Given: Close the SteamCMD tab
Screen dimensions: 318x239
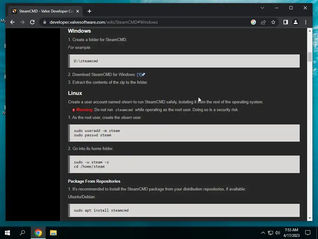Looking at the screenshot, I should 77,11.
